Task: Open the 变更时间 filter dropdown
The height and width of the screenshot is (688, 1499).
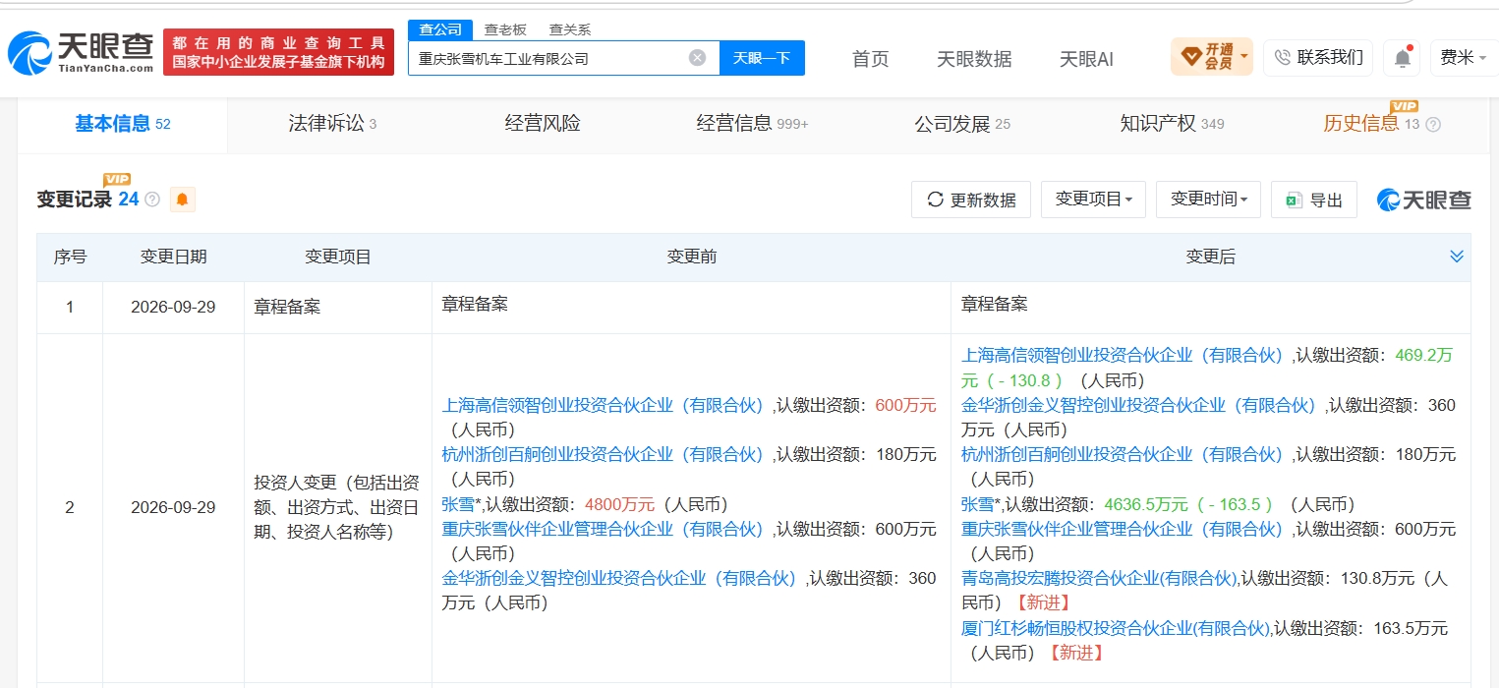Action: [1208, 200]
